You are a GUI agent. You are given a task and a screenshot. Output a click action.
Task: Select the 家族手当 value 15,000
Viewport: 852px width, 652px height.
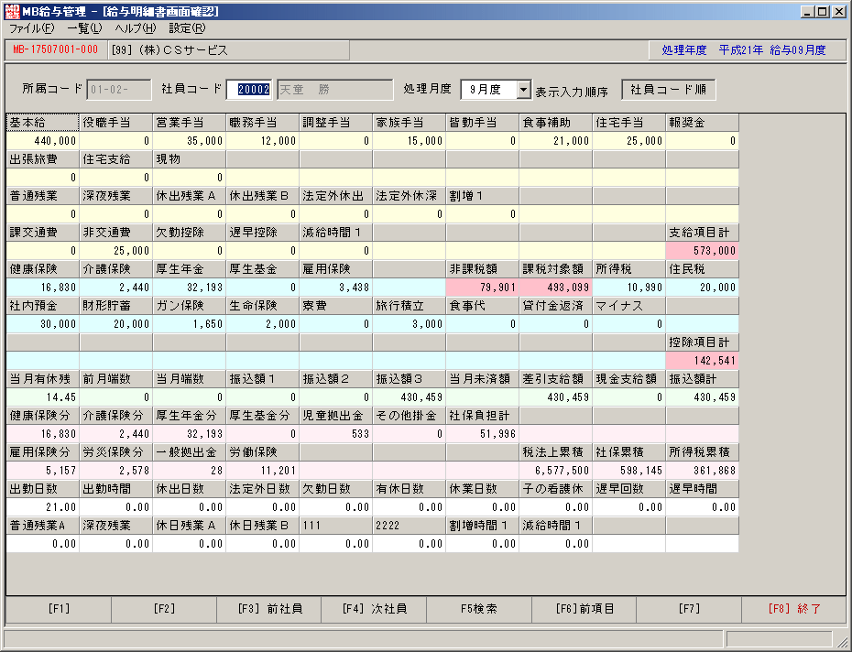tap(410, 141)
